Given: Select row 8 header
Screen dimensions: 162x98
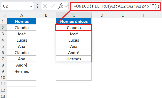Looking at the screenshot, I should point(3,65).
